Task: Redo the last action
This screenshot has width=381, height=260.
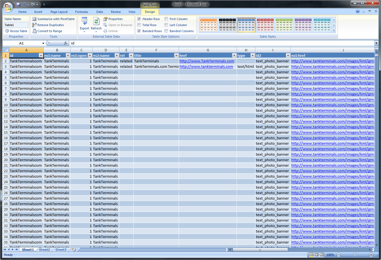Action: (x=33, y=4)
